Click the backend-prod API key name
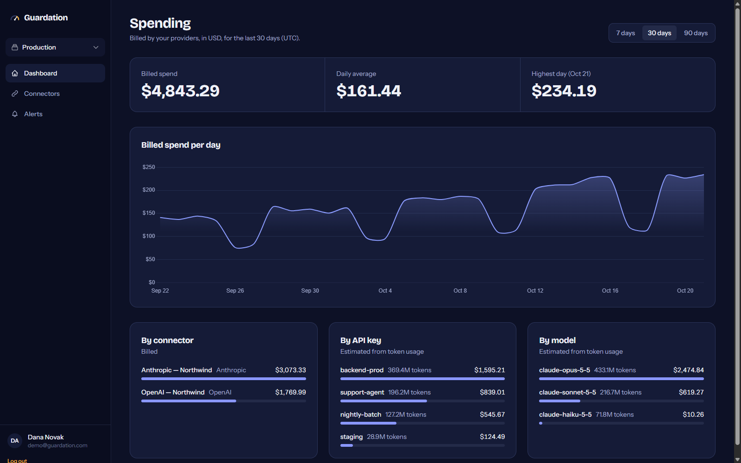Screen dimensions: 741x463 tap(362, 370)
